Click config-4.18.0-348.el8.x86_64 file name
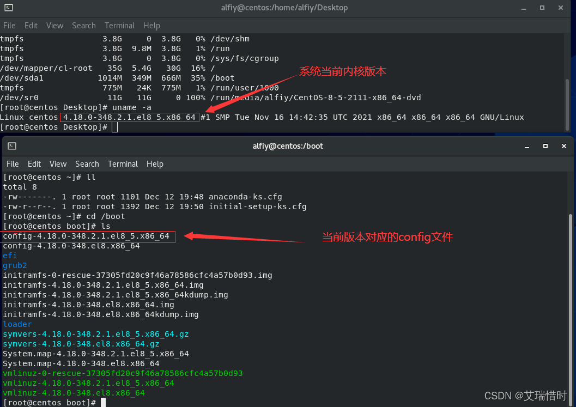Viewport: 576px width, 407px height. (71, 246)
